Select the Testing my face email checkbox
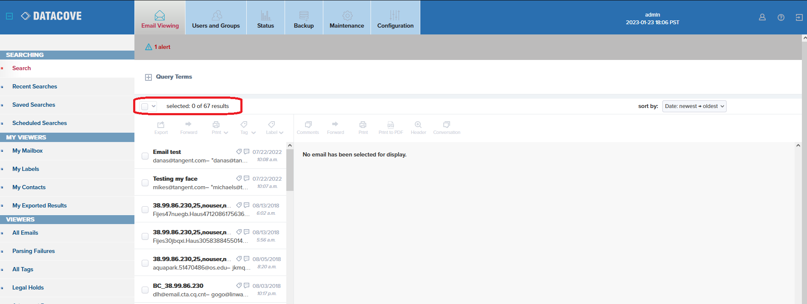Screen dimensions: 807x304 (145, 183)
